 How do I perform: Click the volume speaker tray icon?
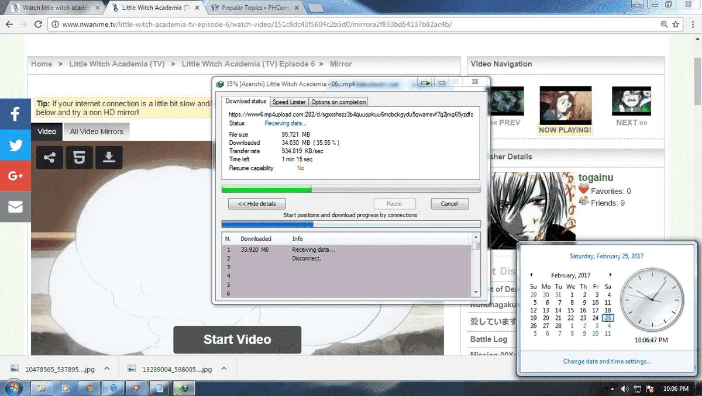(624, 388)
